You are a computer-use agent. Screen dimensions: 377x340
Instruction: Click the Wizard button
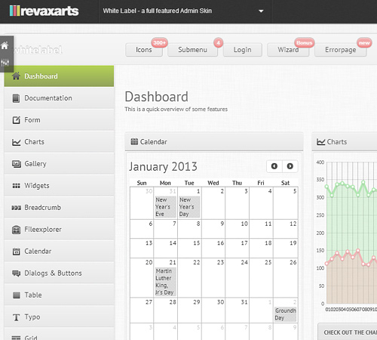coord(288,50)
